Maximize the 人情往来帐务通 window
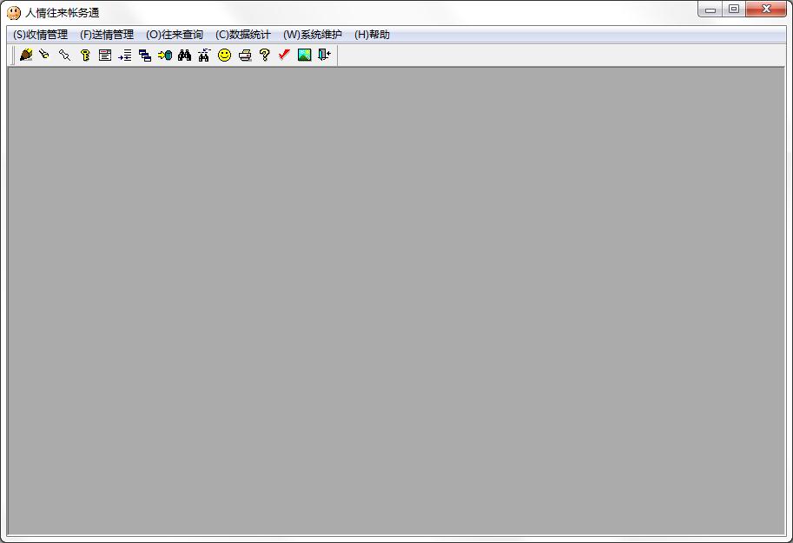Screen dimensions: 793x543 (x=734, y=9)
